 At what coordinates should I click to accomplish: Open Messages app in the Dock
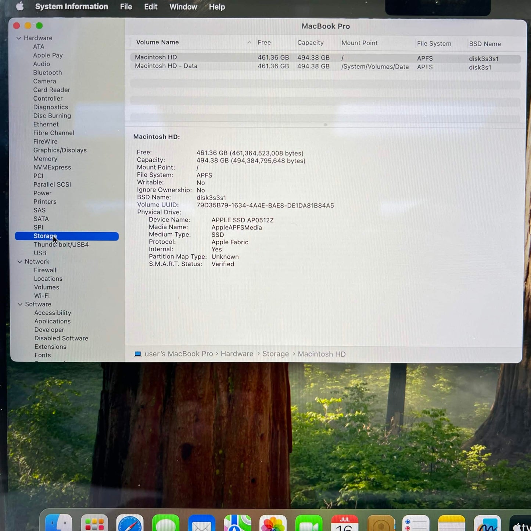tap(166, 523)
